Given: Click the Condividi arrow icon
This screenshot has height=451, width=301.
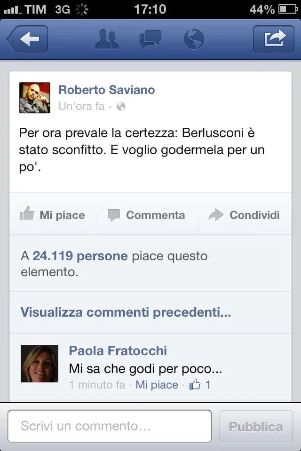Looking at the screenshot, I should tap(216, 215).
